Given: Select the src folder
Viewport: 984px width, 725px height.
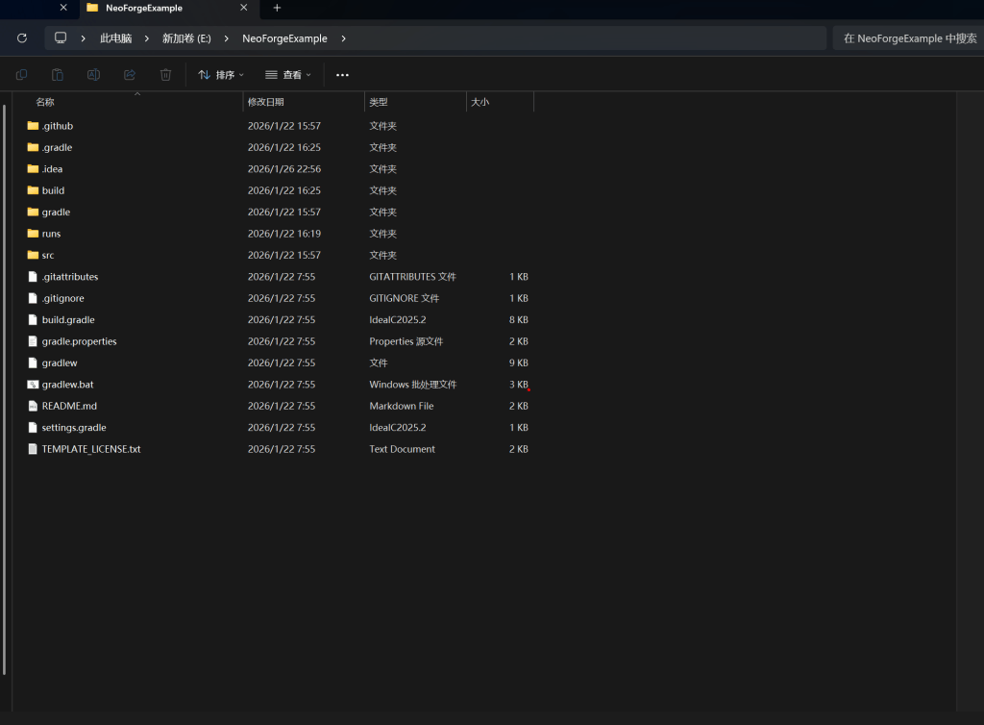Looking at the screenshot, I should [48, 255].
